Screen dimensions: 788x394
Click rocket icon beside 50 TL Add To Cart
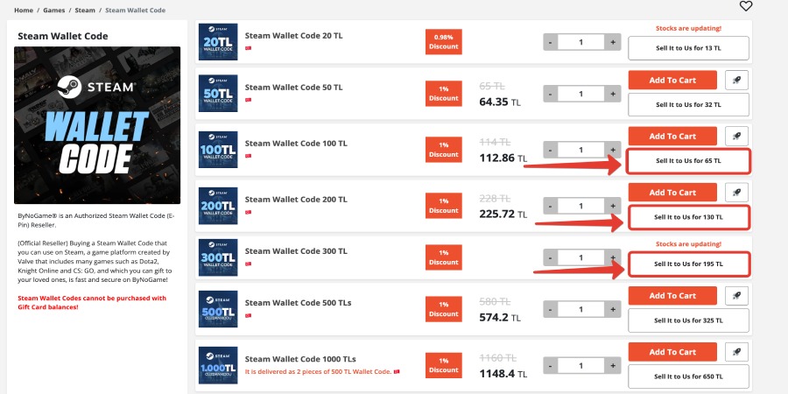737,80
